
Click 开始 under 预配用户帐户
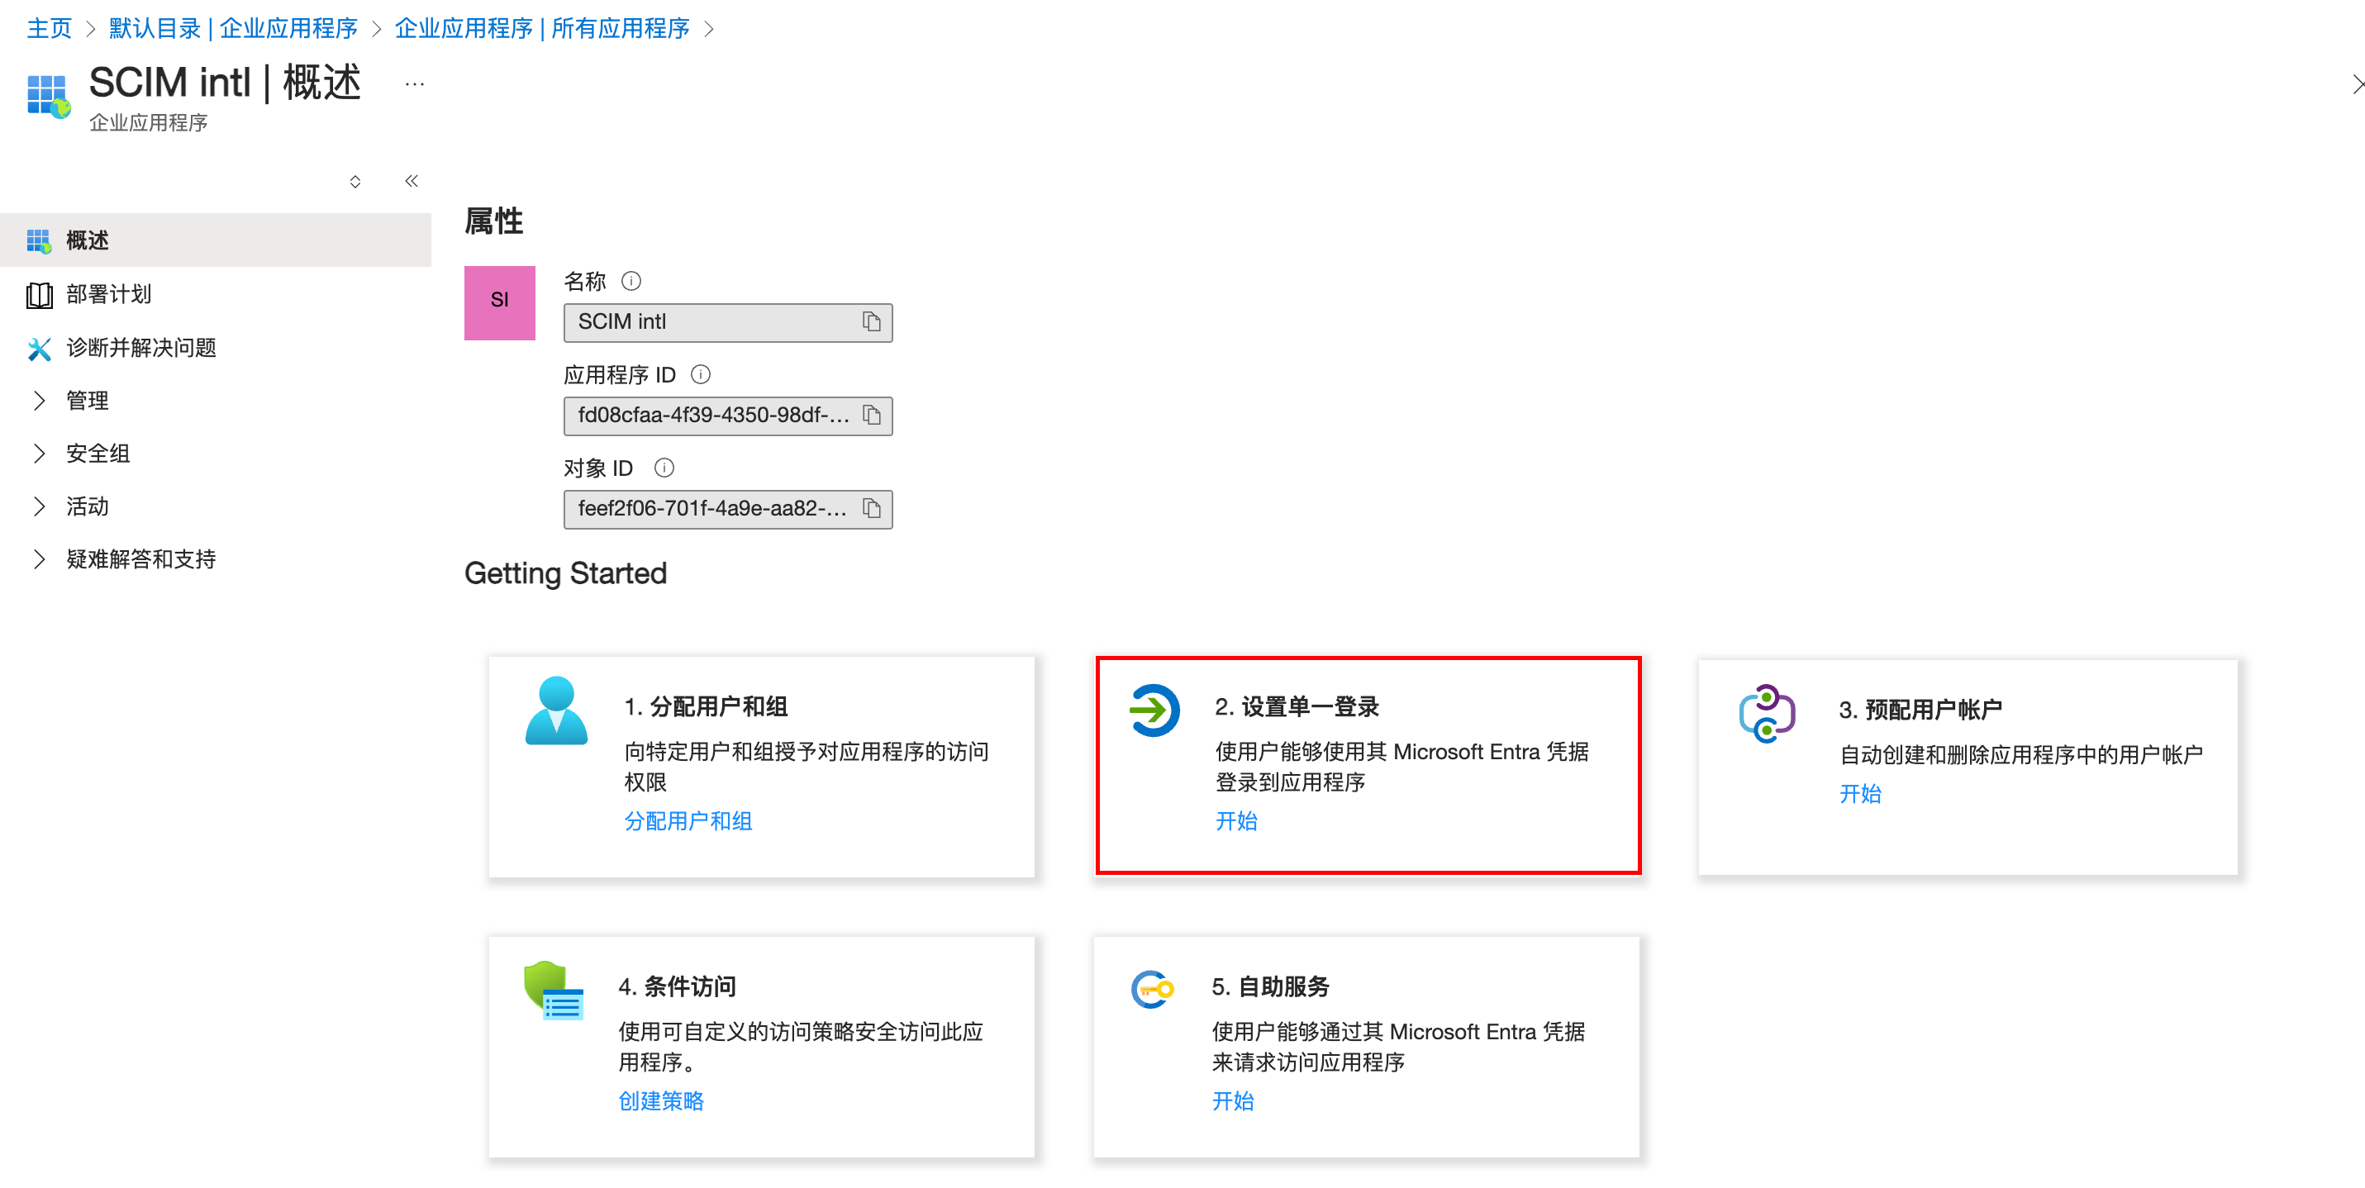1859,793
